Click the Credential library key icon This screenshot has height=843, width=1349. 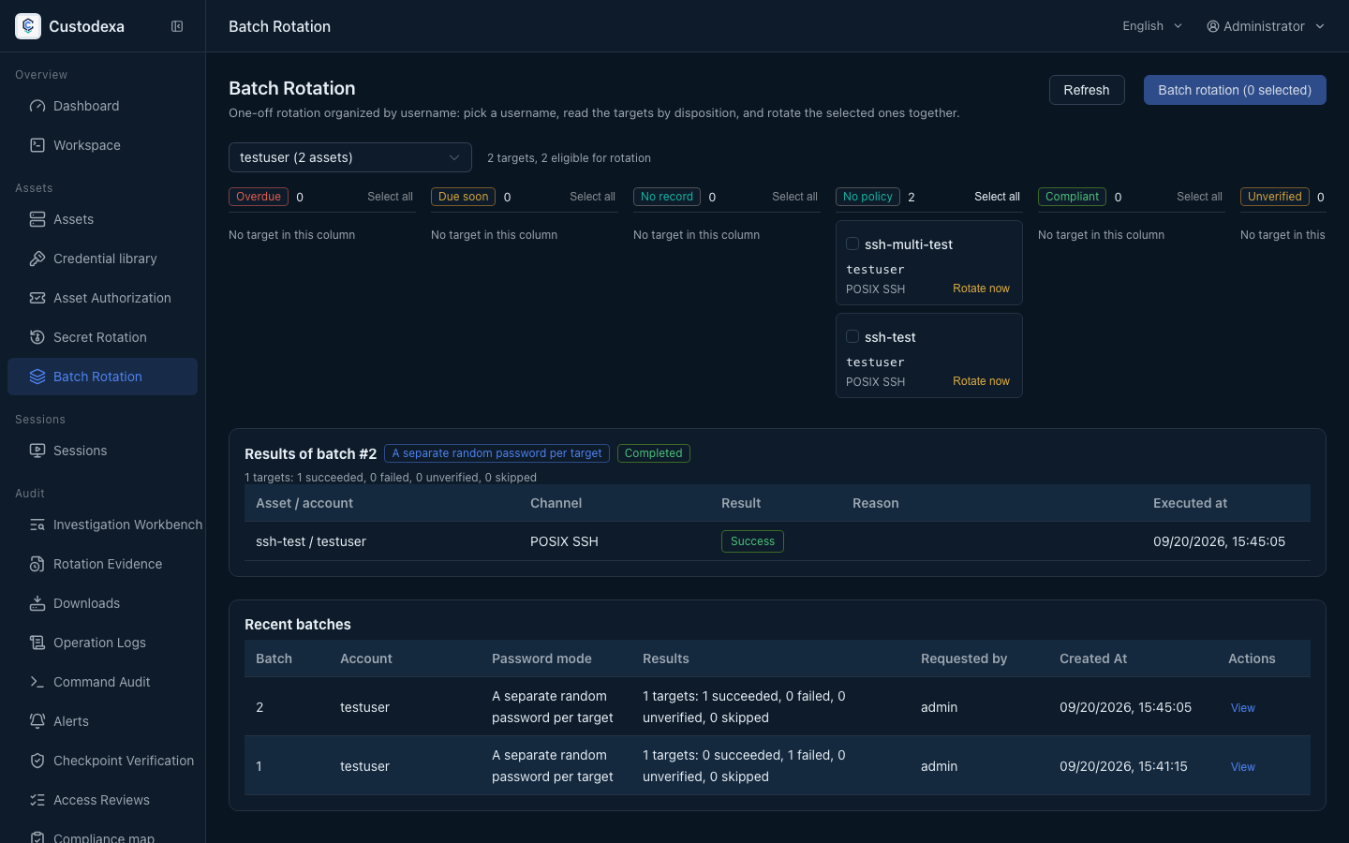point(37,259)
